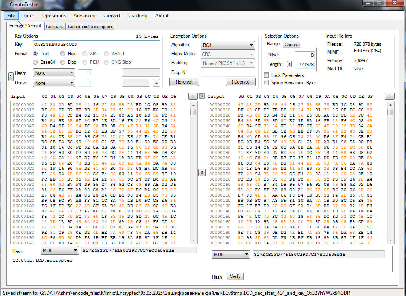The width and height of the screenshot is (406, 296).
Task: Switch to the Chunks selection tab
Action: click(x=292, y=45)
